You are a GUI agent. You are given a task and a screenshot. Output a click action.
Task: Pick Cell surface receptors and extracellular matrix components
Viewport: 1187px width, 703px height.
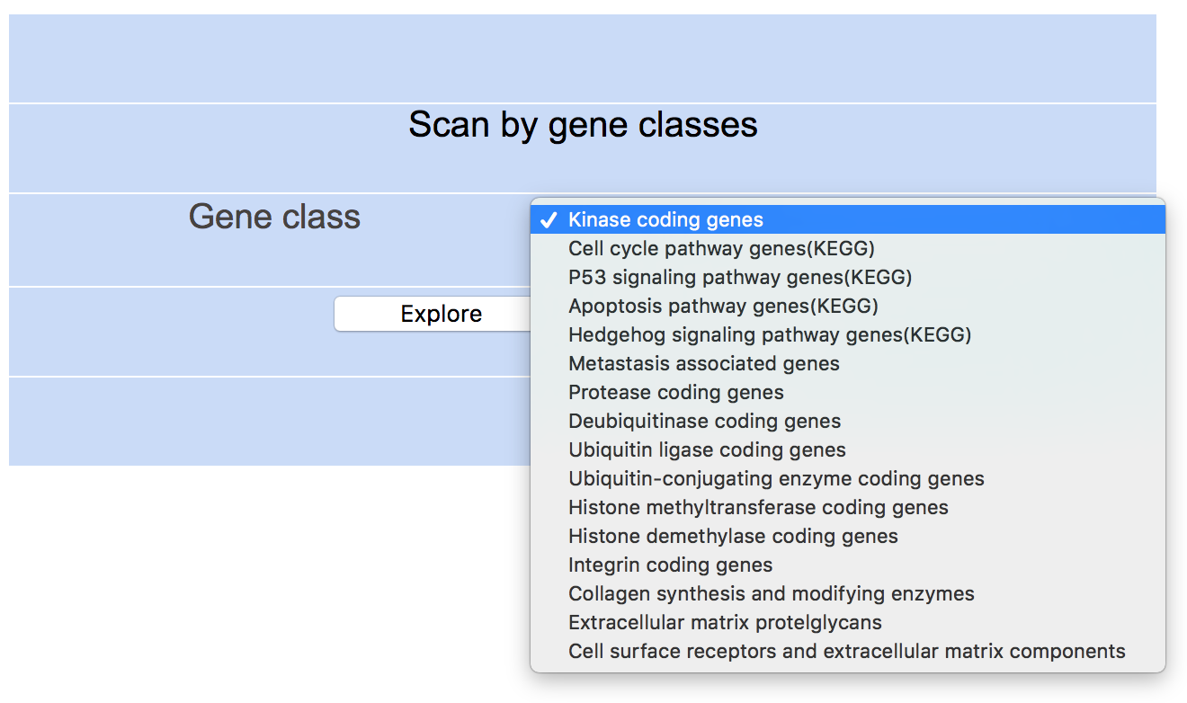click(846, 651)
